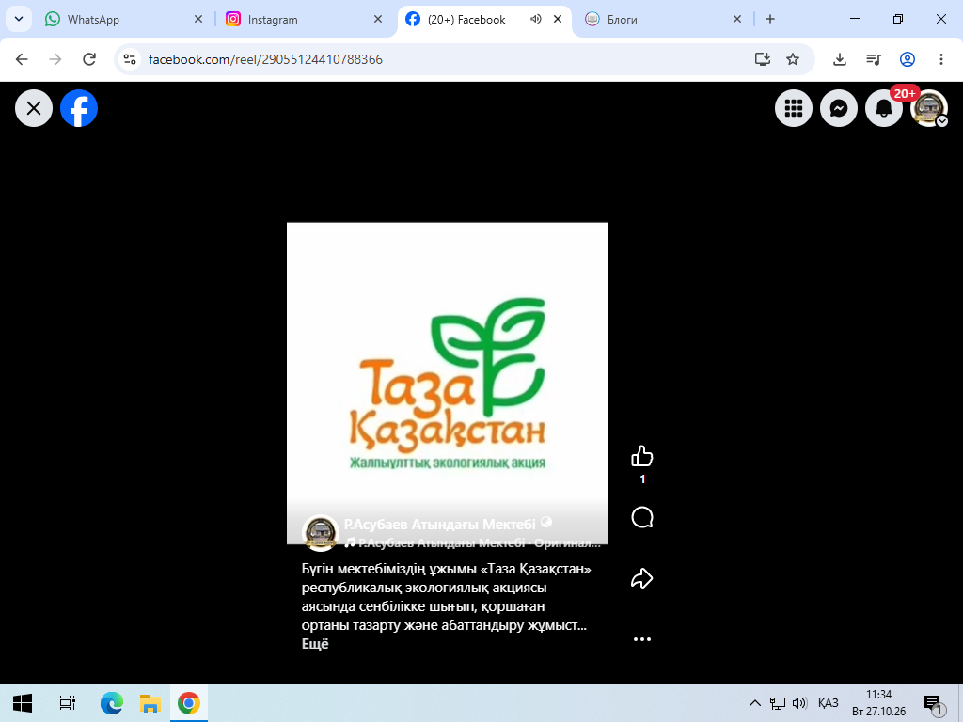Open the reel's three-dot more options
The width and height of the screenshot is (963, 722).
point(641,639)
